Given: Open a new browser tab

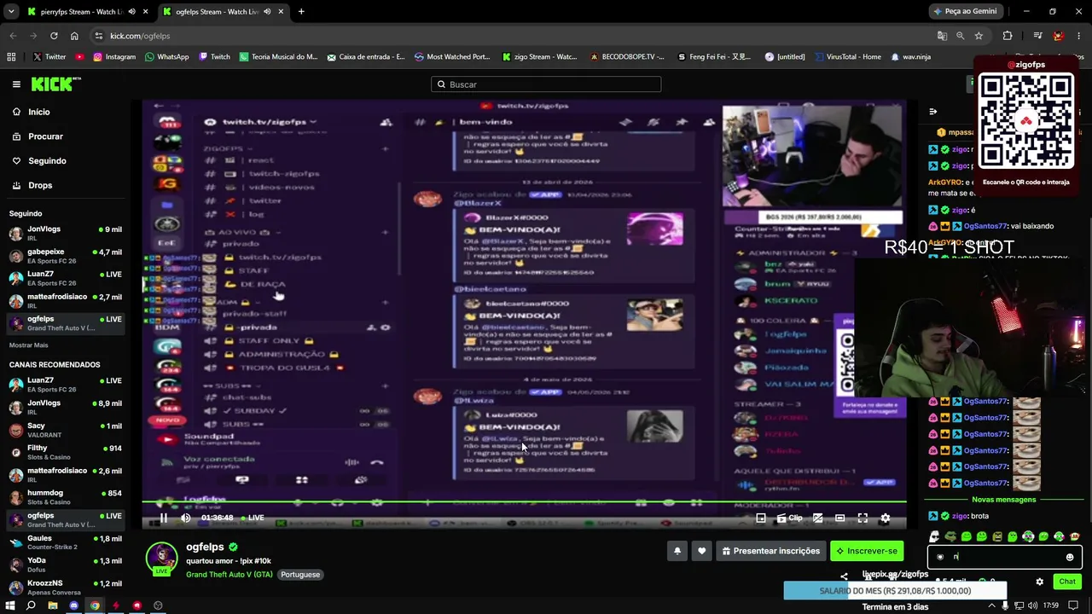Looking at the screenshot, I should point(301,12).
